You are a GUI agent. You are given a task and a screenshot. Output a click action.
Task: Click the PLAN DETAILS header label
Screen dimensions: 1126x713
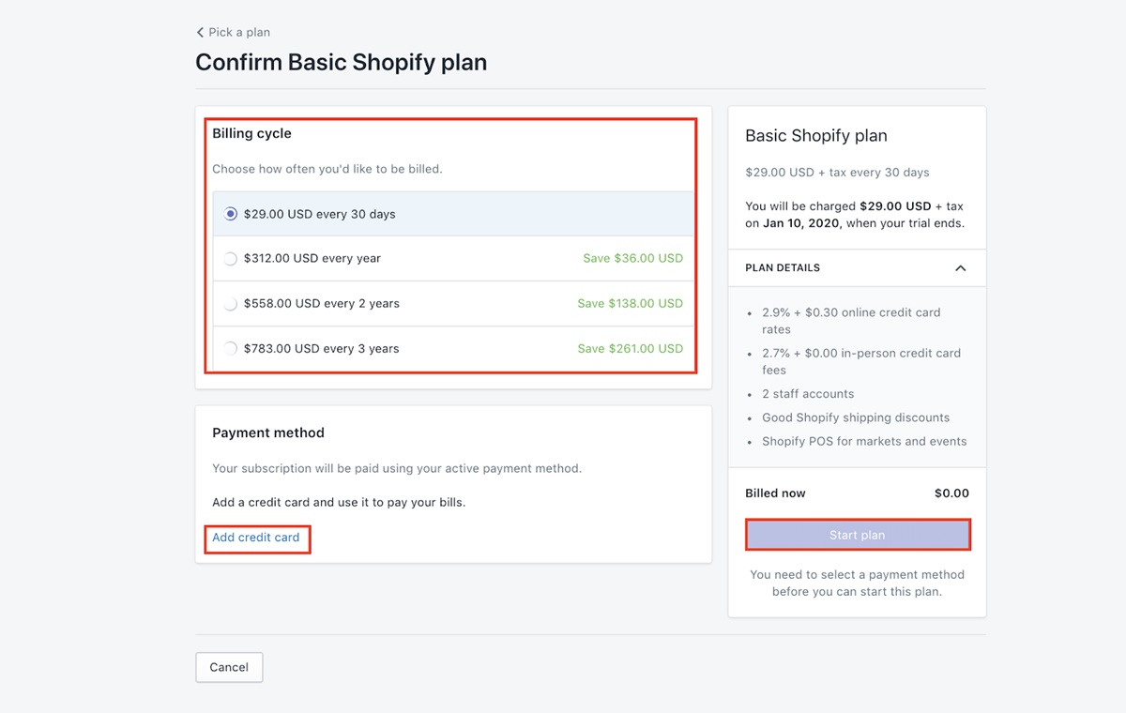783,268
